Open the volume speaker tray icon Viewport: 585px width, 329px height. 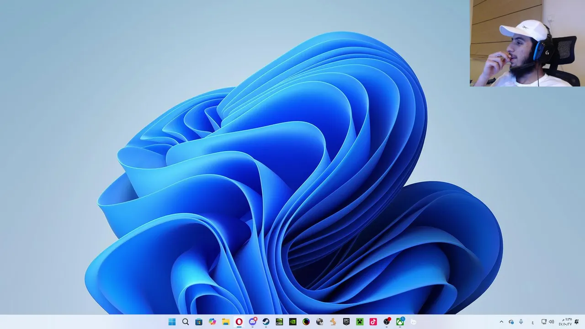pos(551,322)
